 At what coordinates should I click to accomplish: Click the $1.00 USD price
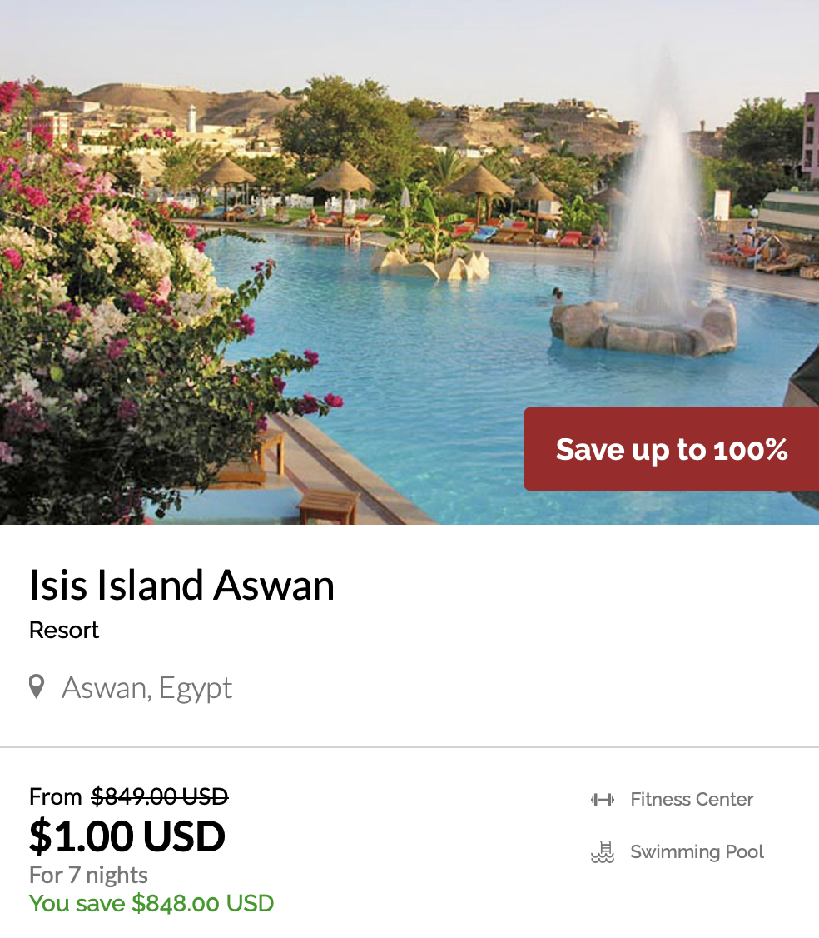pyautogui.click(x=127, y=836)
